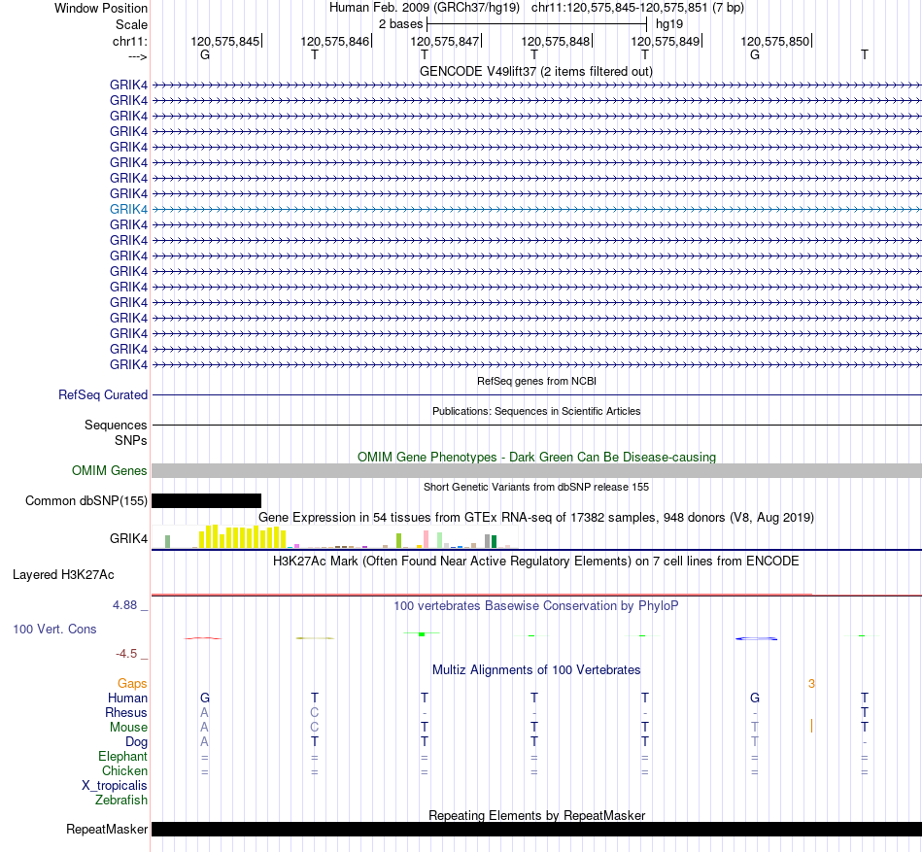The image size is (923, 852).
Task: Click the '2 bases' scale bar label
Action: click(400, 24)
